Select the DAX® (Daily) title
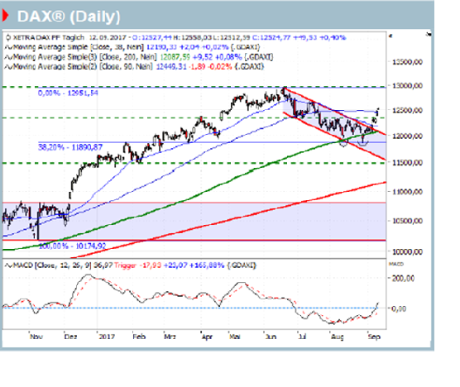Viewport: 460px width, 387px height. point(69,17)
